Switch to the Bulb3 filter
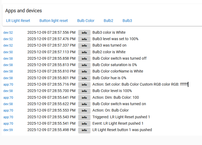 click(127, 21)
